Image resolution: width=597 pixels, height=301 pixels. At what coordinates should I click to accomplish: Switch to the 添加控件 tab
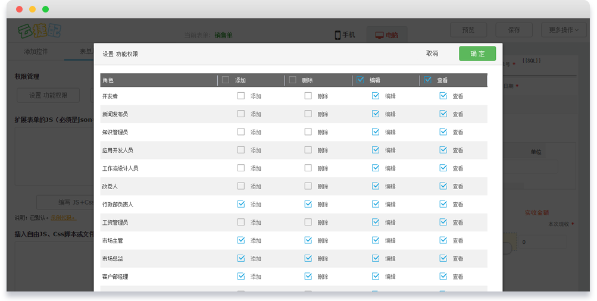[x=36, y=52]
